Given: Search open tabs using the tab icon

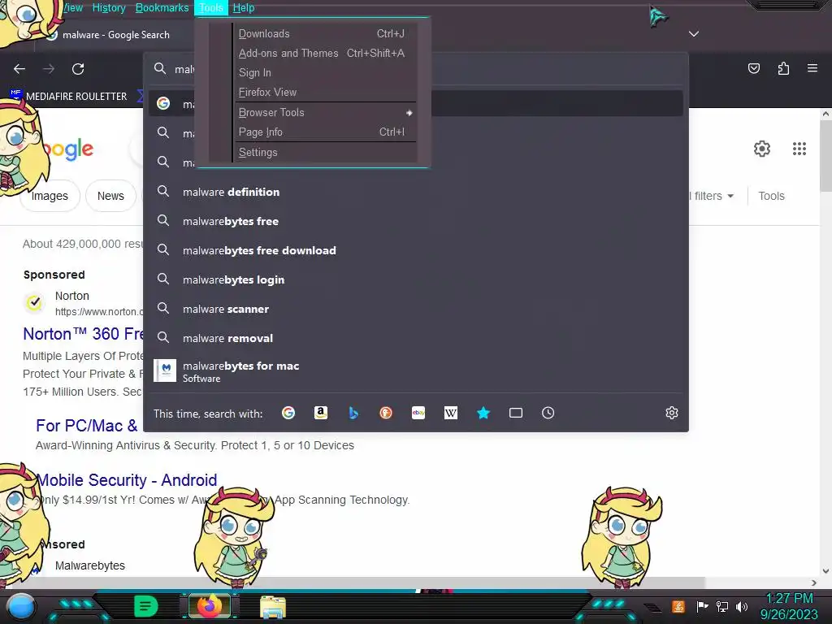Looking at the screenshot, I should (516, 413).
